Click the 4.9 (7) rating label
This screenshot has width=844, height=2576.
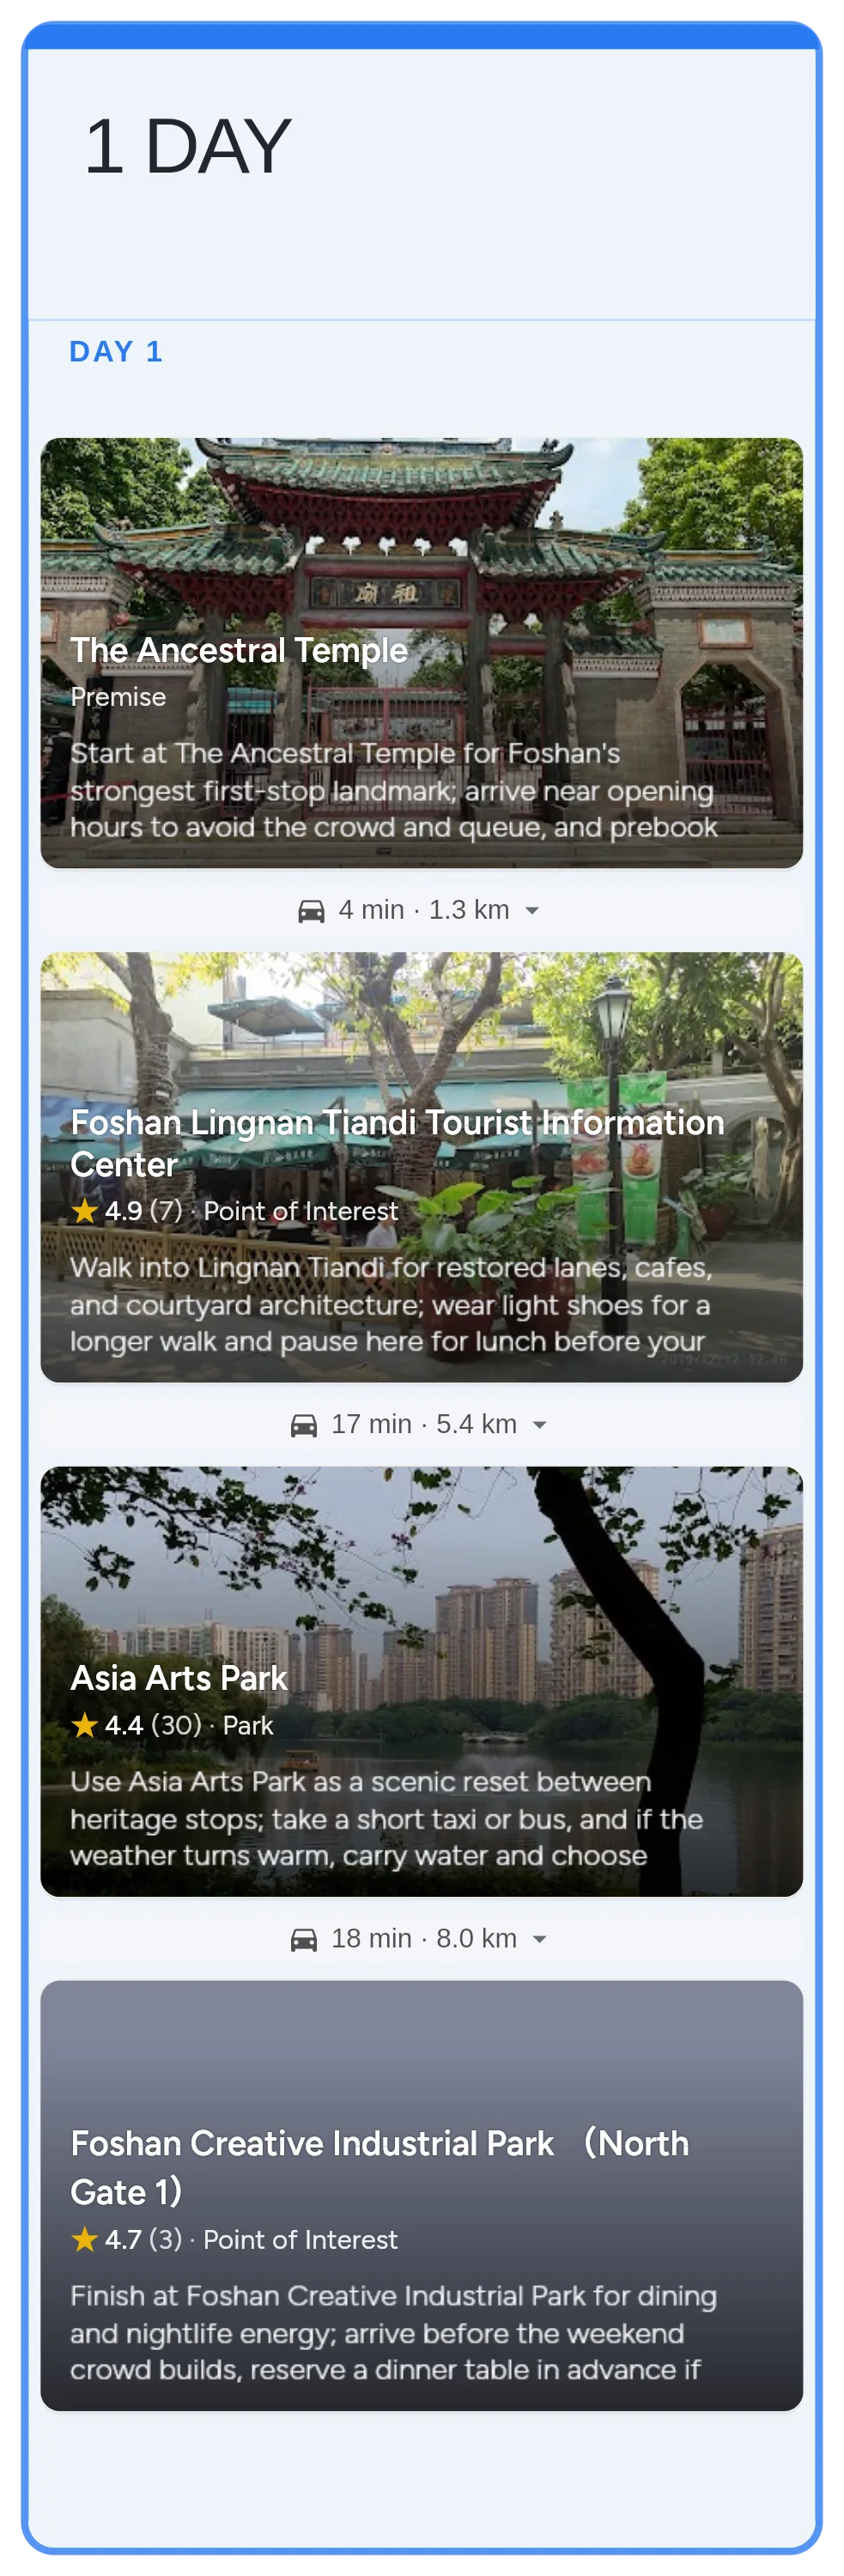[143, 1211]
